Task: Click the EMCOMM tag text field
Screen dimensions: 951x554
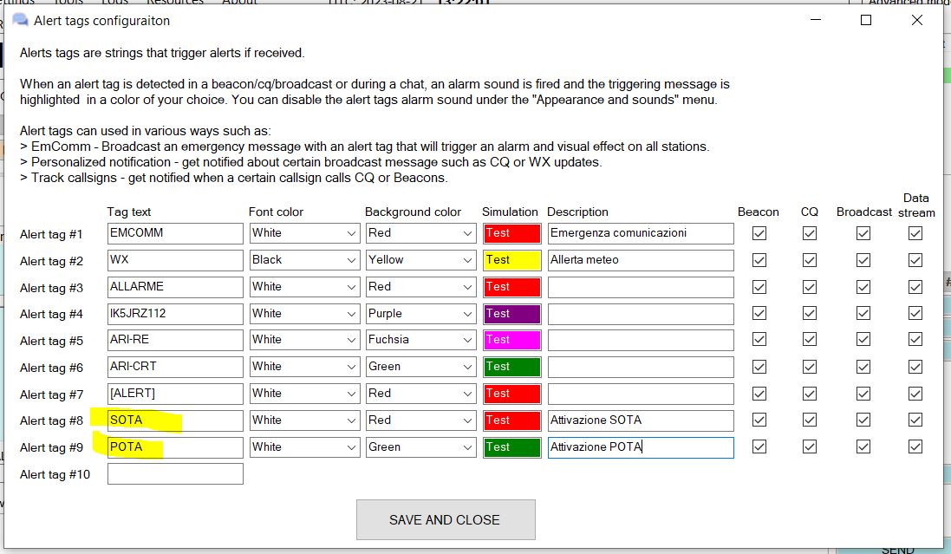Action: 175,233
